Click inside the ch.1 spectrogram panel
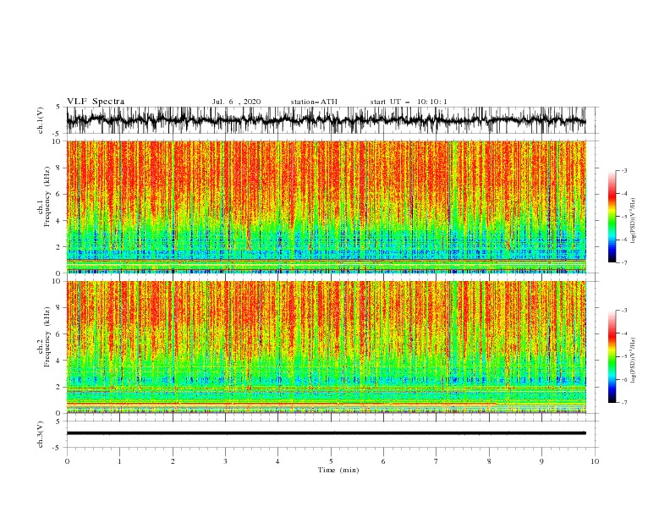670x518 pixels. click(326, 207)
